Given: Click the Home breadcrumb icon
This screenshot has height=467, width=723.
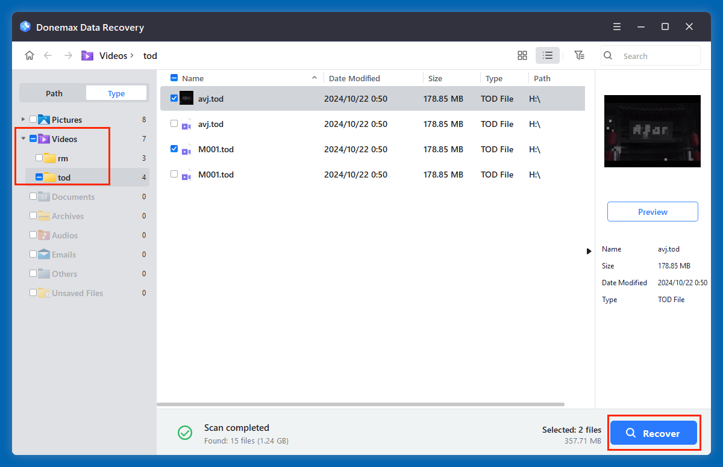Looking at the screenshot, I should pyautogui.click(x=29, y=55).
